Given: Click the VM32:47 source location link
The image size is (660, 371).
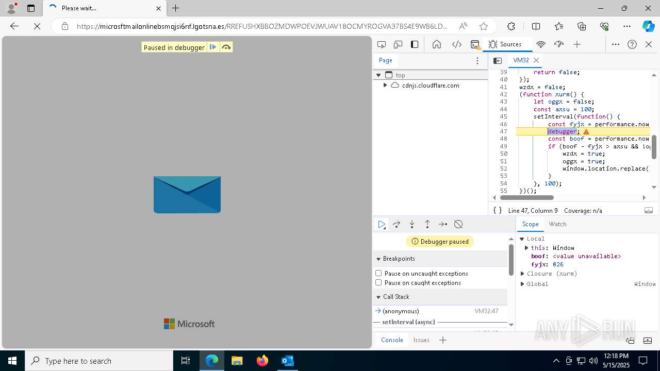Looking at the screenshot, I should [486, 311].
